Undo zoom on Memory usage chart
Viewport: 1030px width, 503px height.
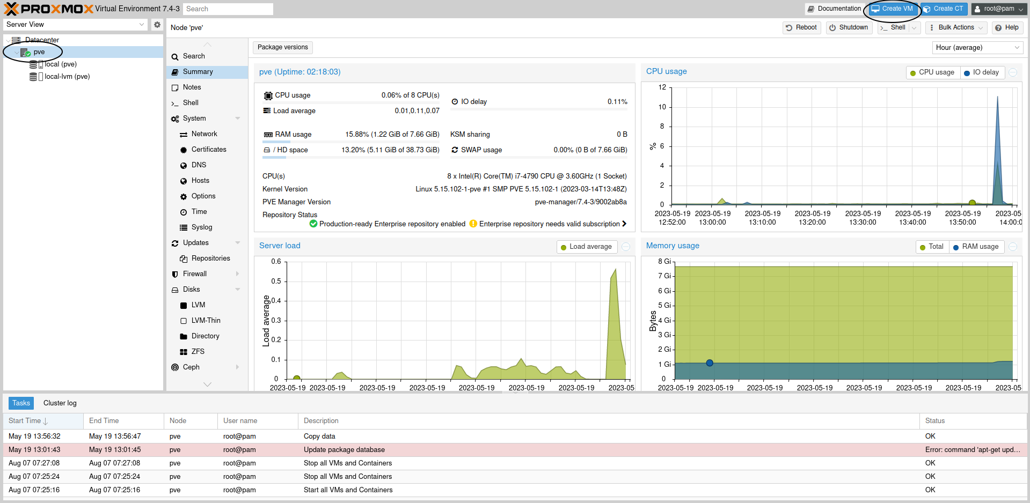coord(1013,247)
